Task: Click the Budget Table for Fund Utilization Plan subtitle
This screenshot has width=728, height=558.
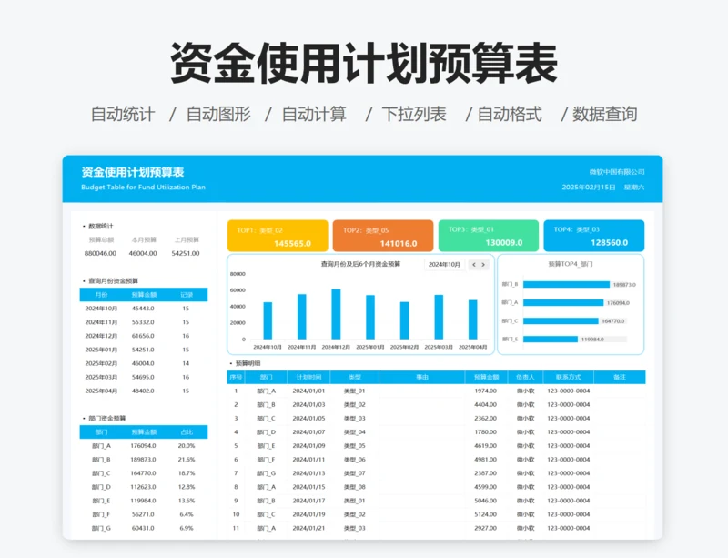Action: 143,188
